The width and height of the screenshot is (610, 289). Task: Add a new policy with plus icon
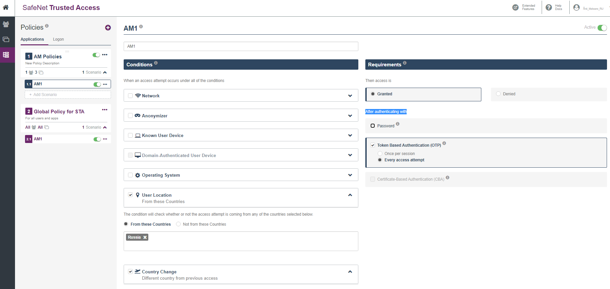tap(108, 28)
